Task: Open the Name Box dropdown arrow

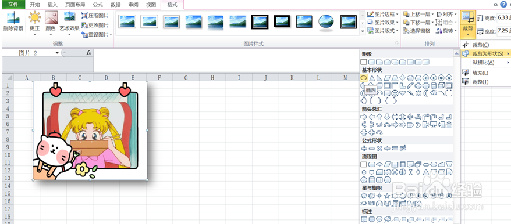Action: click(58, 53)
